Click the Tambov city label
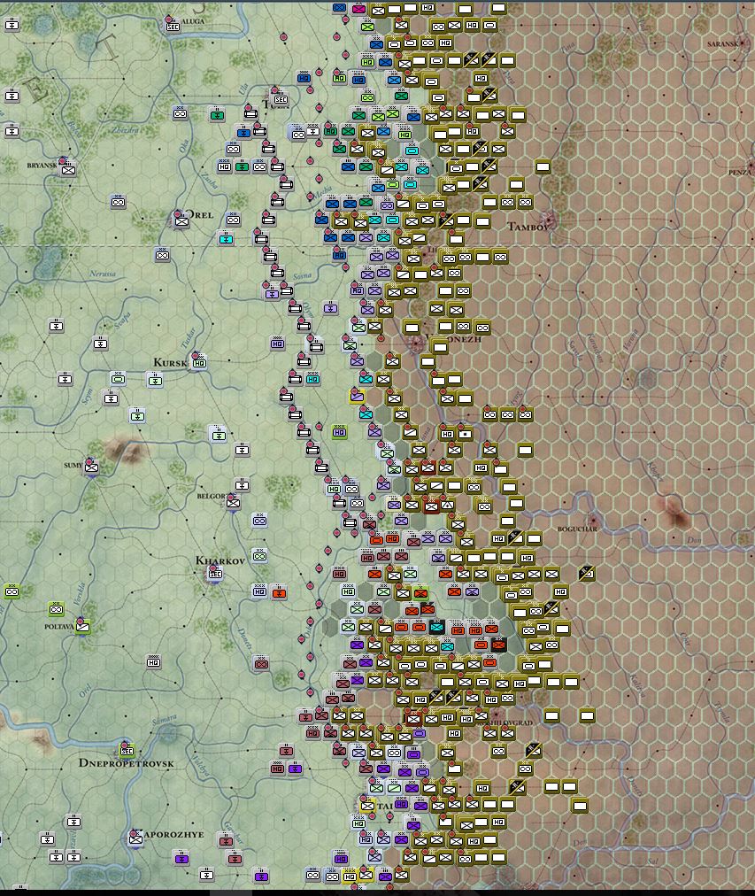 [x=528, y=228]
